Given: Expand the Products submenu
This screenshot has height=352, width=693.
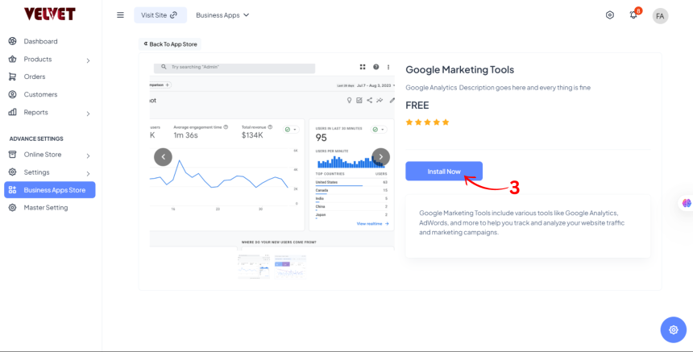Looking at the screenshot, I should (88, 60).
